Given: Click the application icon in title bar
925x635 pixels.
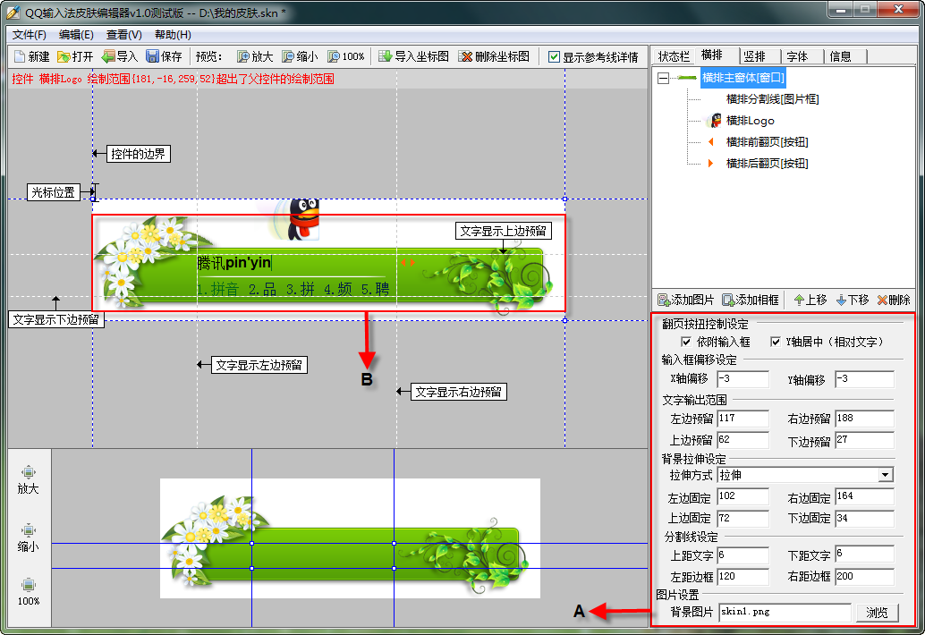Looking at the screenshot, I should point(13,13).
